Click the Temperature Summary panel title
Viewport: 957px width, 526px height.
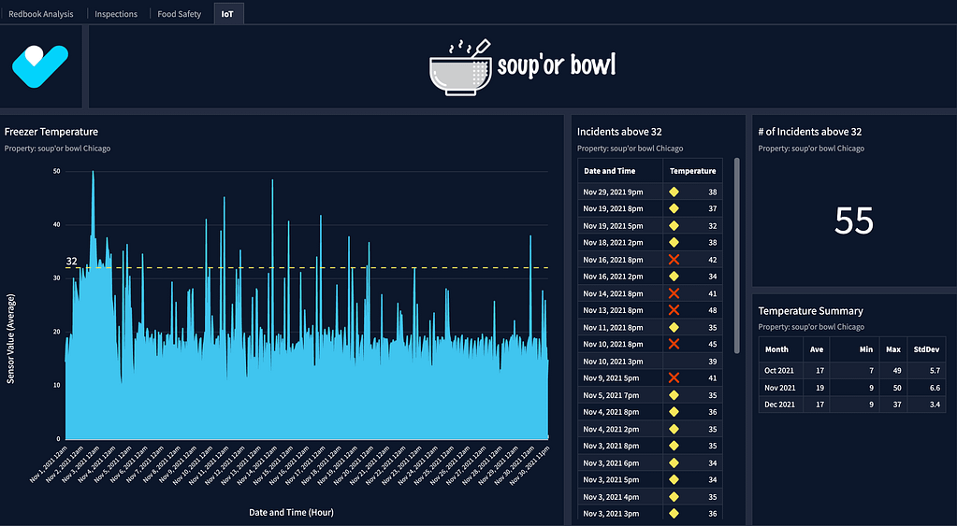[810, 311]
